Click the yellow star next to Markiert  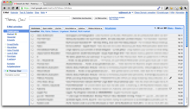pyautogui.click(x=16, y=34)
